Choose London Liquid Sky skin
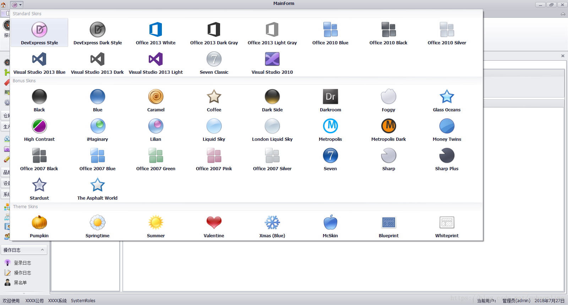 point(272,129)
